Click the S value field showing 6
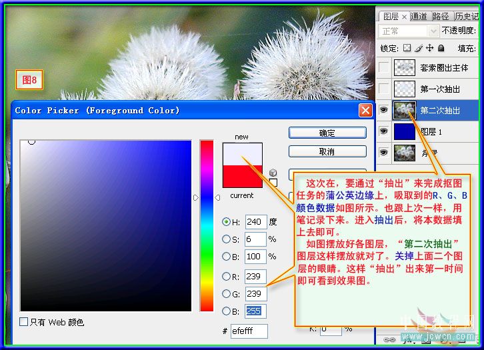Viewport: 484px width, 350px height. click(x=255, y=239)
